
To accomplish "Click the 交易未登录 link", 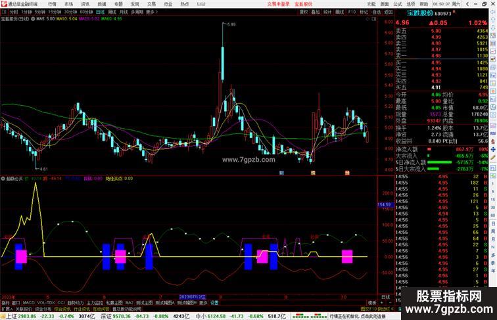I will (x=279, y=4).
